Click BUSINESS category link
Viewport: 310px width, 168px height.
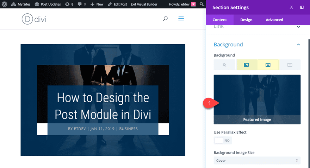(128, 129)
